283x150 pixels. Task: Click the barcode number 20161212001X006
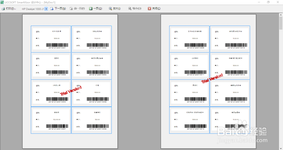(x=98, y=102)
